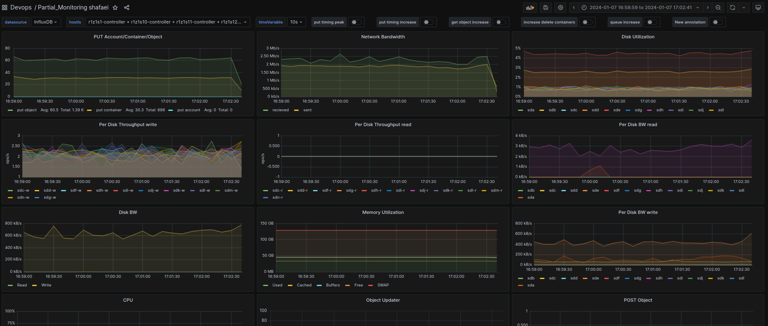Refresh the dashboard data
The width and height of the screenshot is (768, 326).
[733, 7]
